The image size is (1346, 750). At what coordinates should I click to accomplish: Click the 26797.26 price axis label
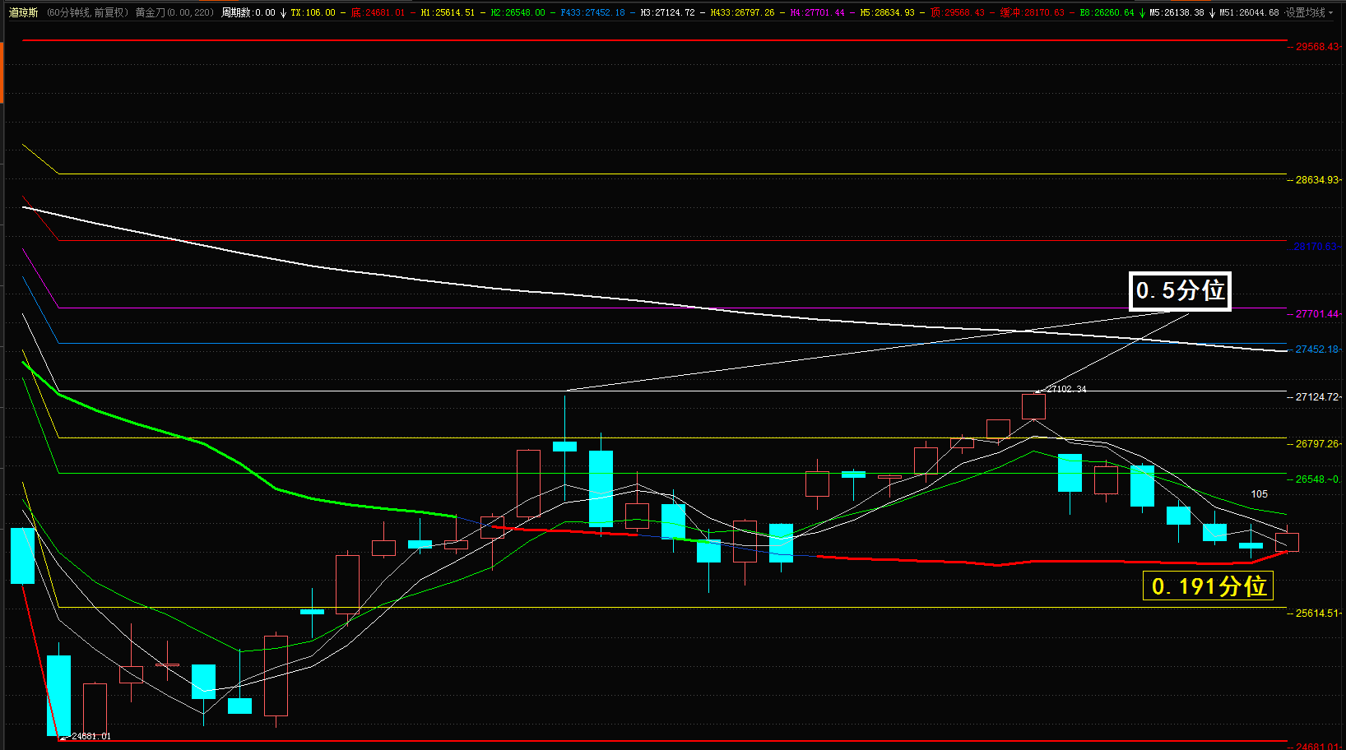click(x=1316, y=443)
